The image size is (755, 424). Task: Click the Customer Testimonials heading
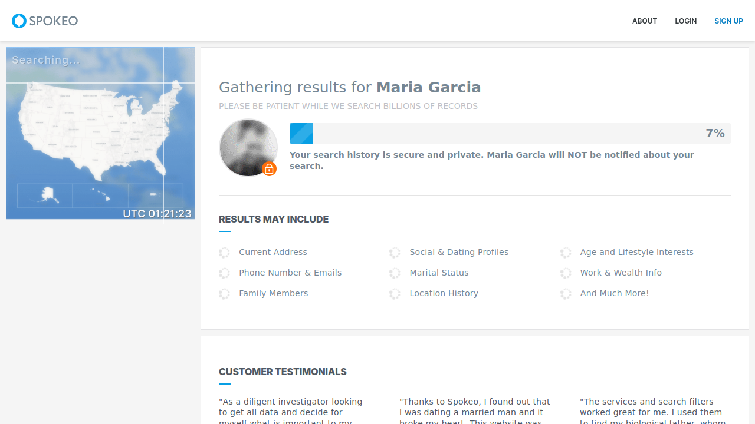pos(283,372)
